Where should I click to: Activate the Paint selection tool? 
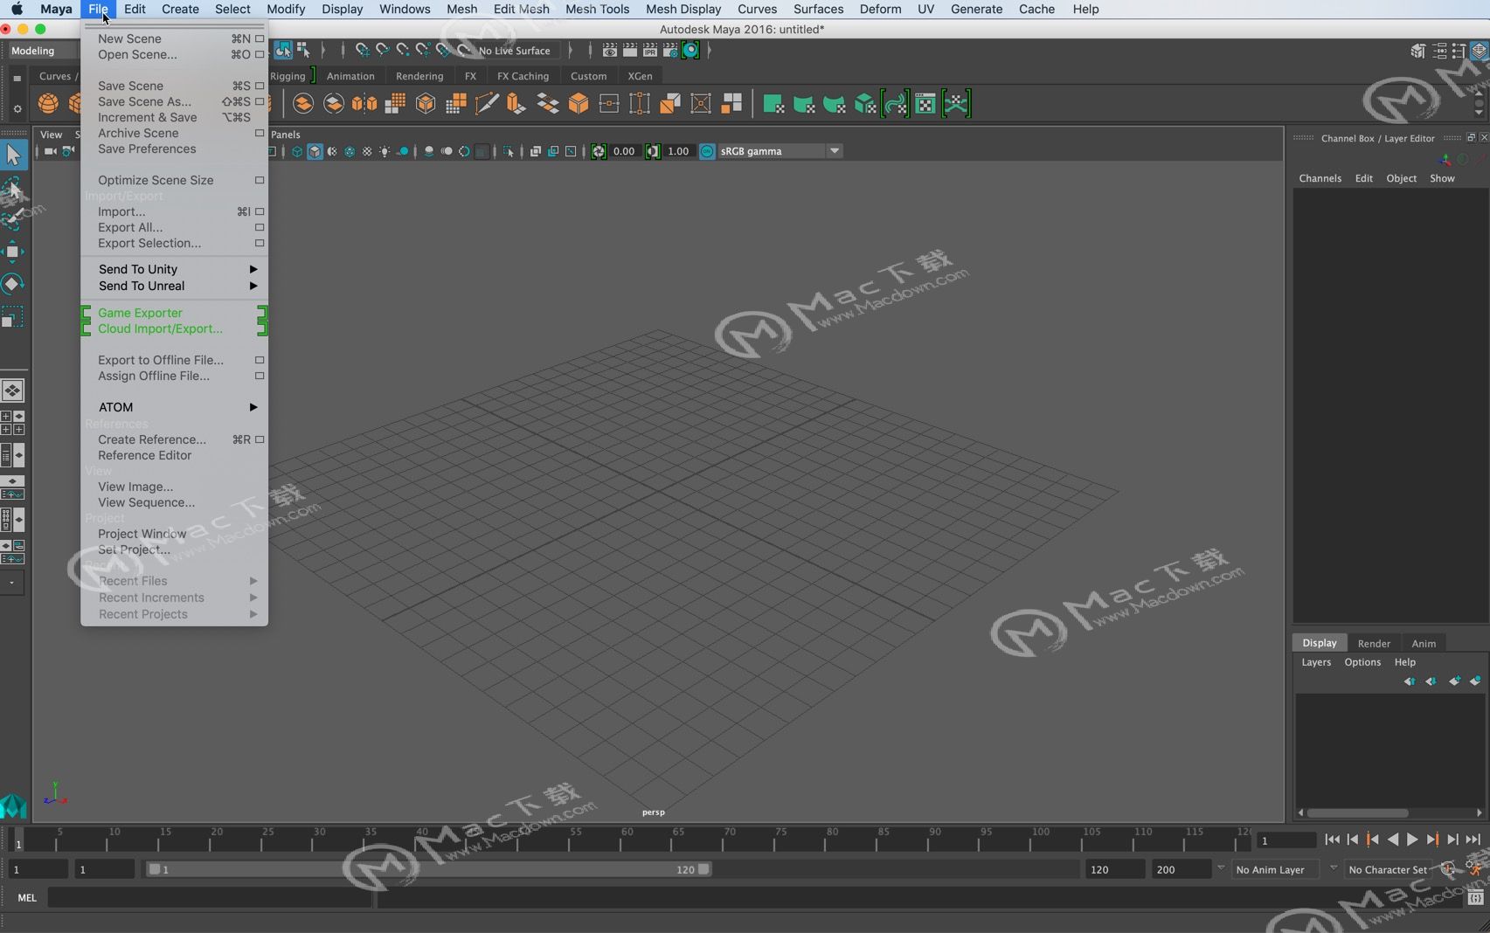13,219
